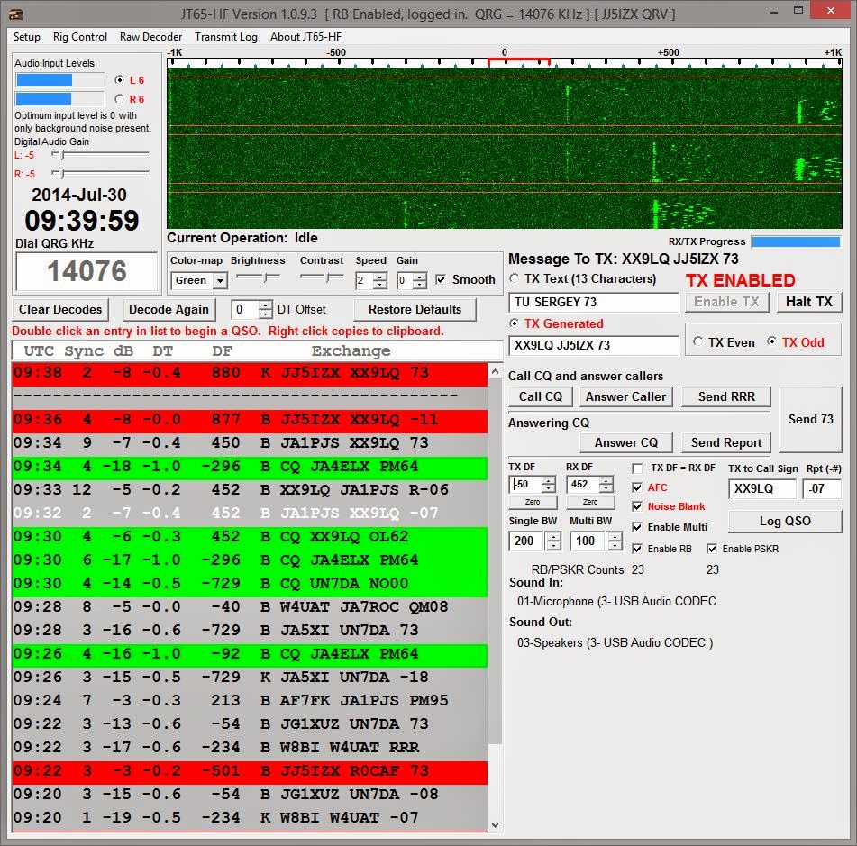Open the Raw Decoder menu

click(x=150, y=37)
